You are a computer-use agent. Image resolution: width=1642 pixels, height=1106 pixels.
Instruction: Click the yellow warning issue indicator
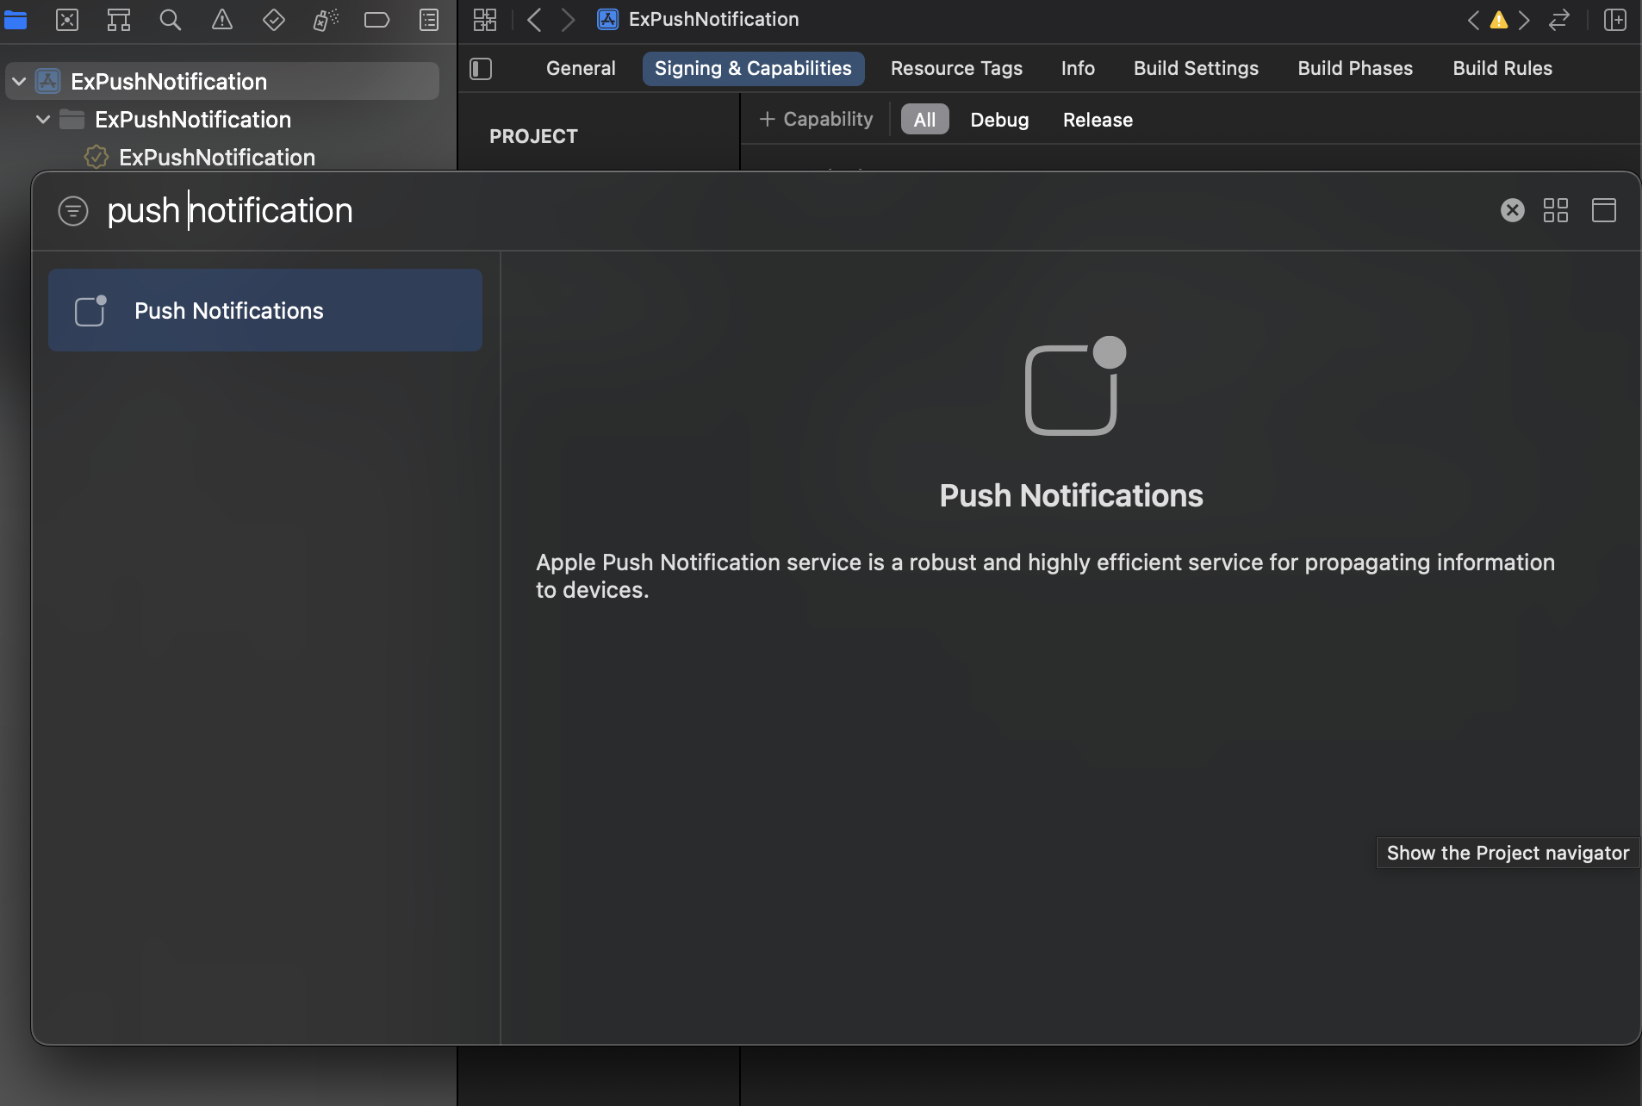pos(1499,20)
